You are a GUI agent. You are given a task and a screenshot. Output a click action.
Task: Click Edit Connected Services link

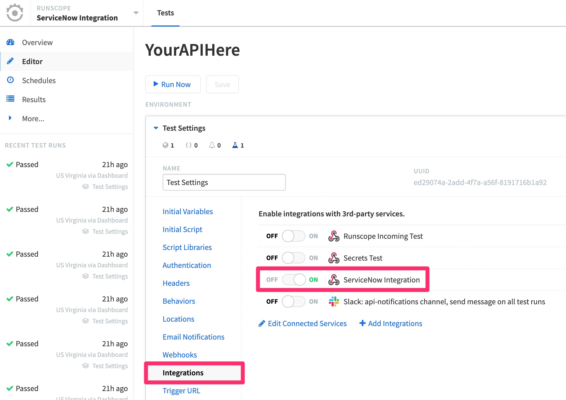[x=307, y=323]
